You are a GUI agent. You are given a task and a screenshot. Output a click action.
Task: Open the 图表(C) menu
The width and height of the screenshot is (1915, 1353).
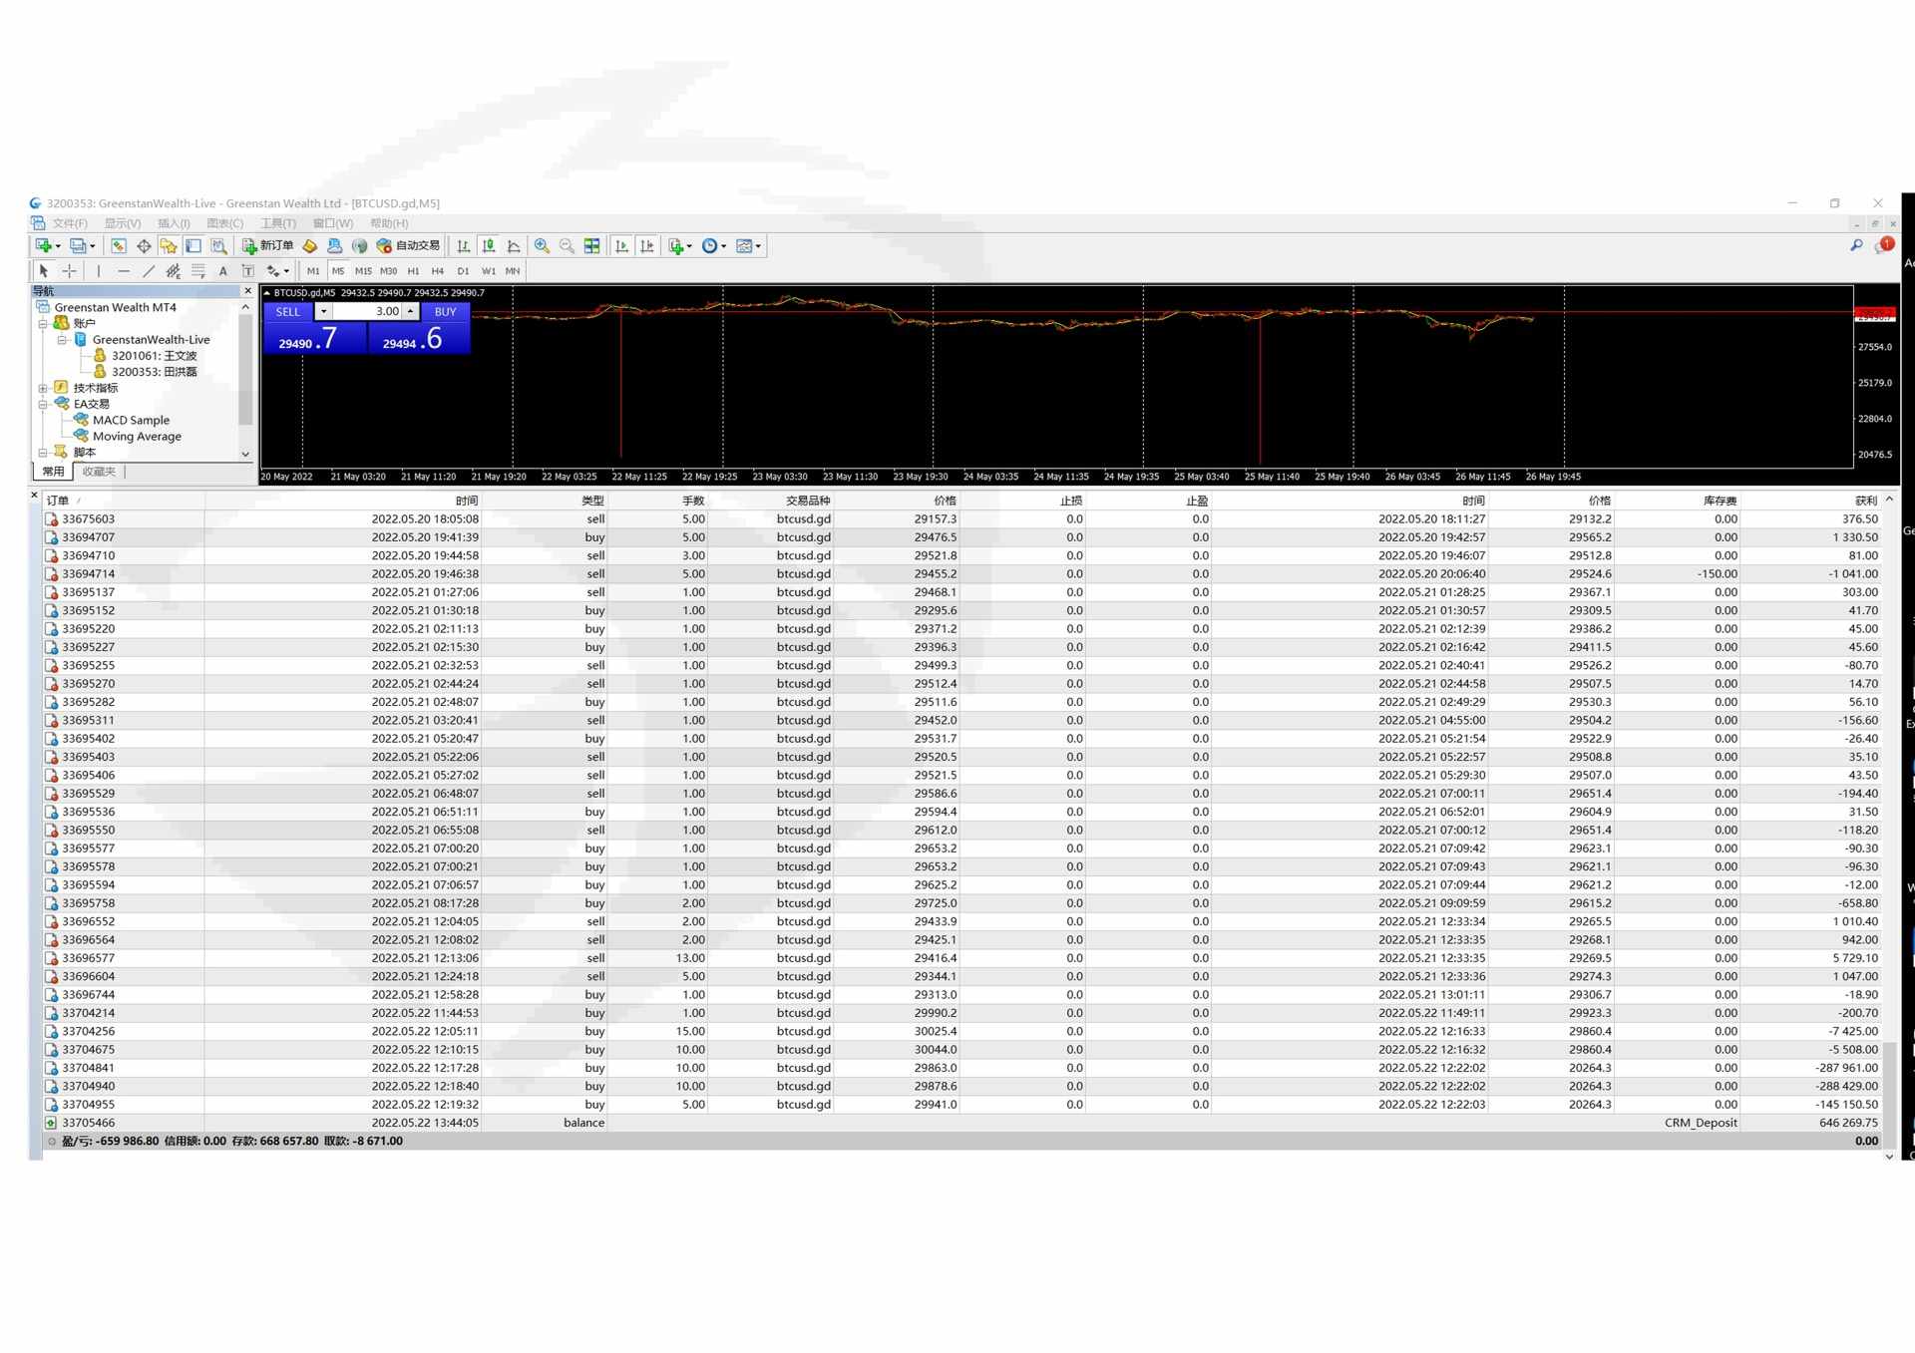[x=225, y=223]
